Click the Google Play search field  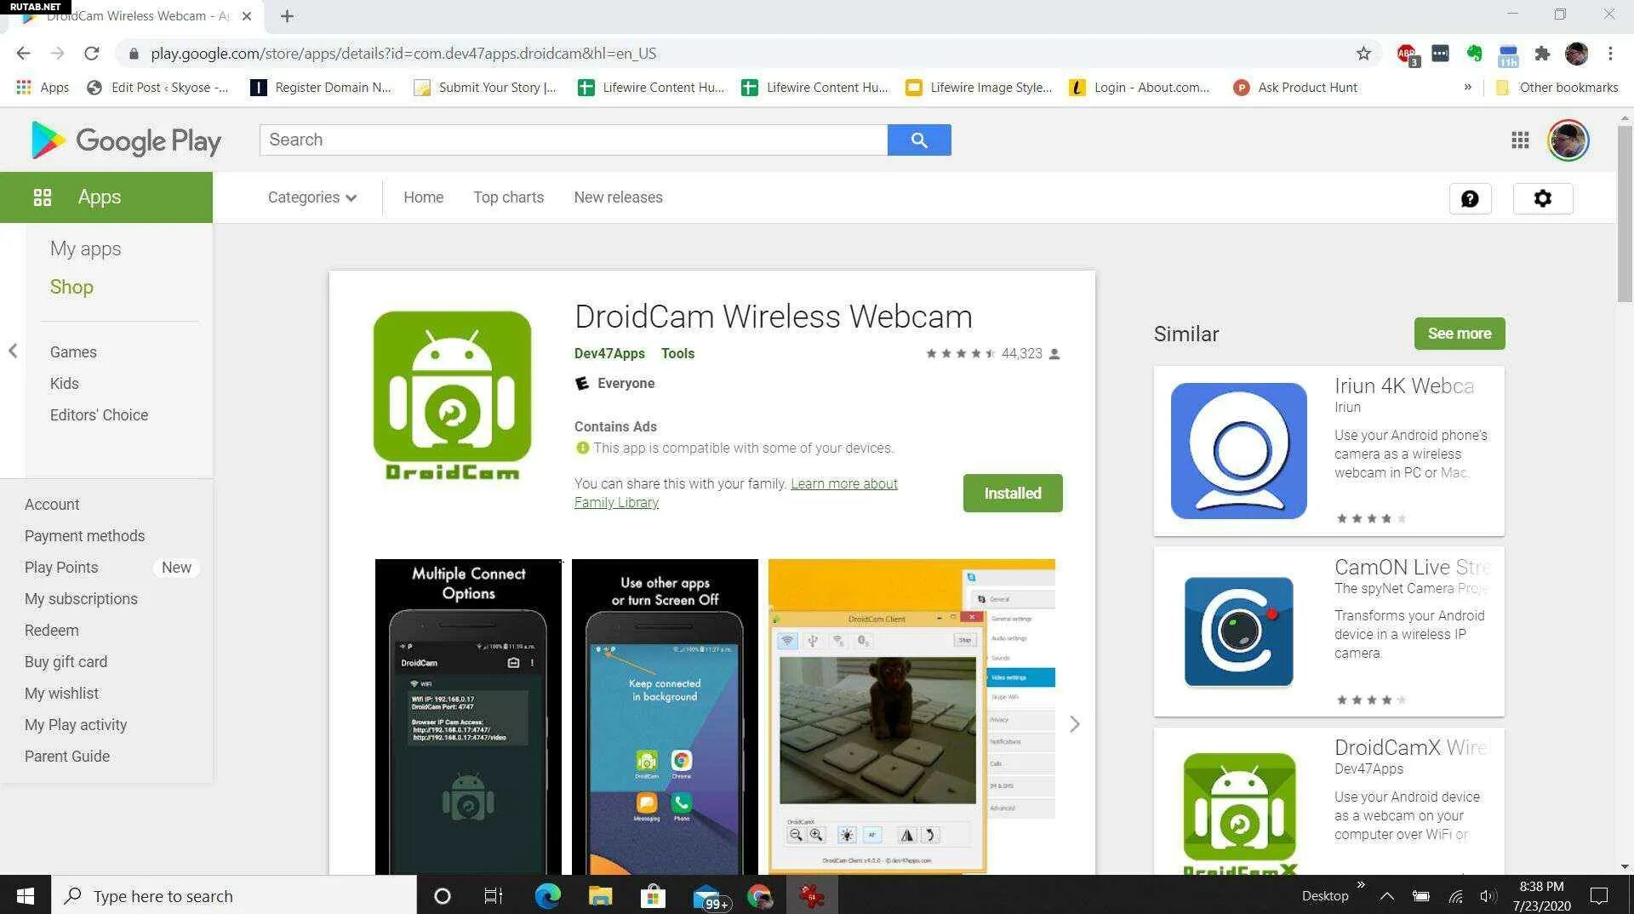[x=574, y=140]
